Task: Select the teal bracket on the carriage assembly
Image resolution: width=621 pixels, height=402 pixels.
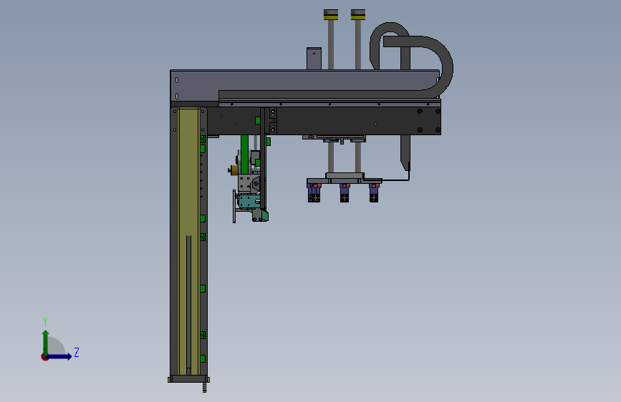Action: [249, 201]
